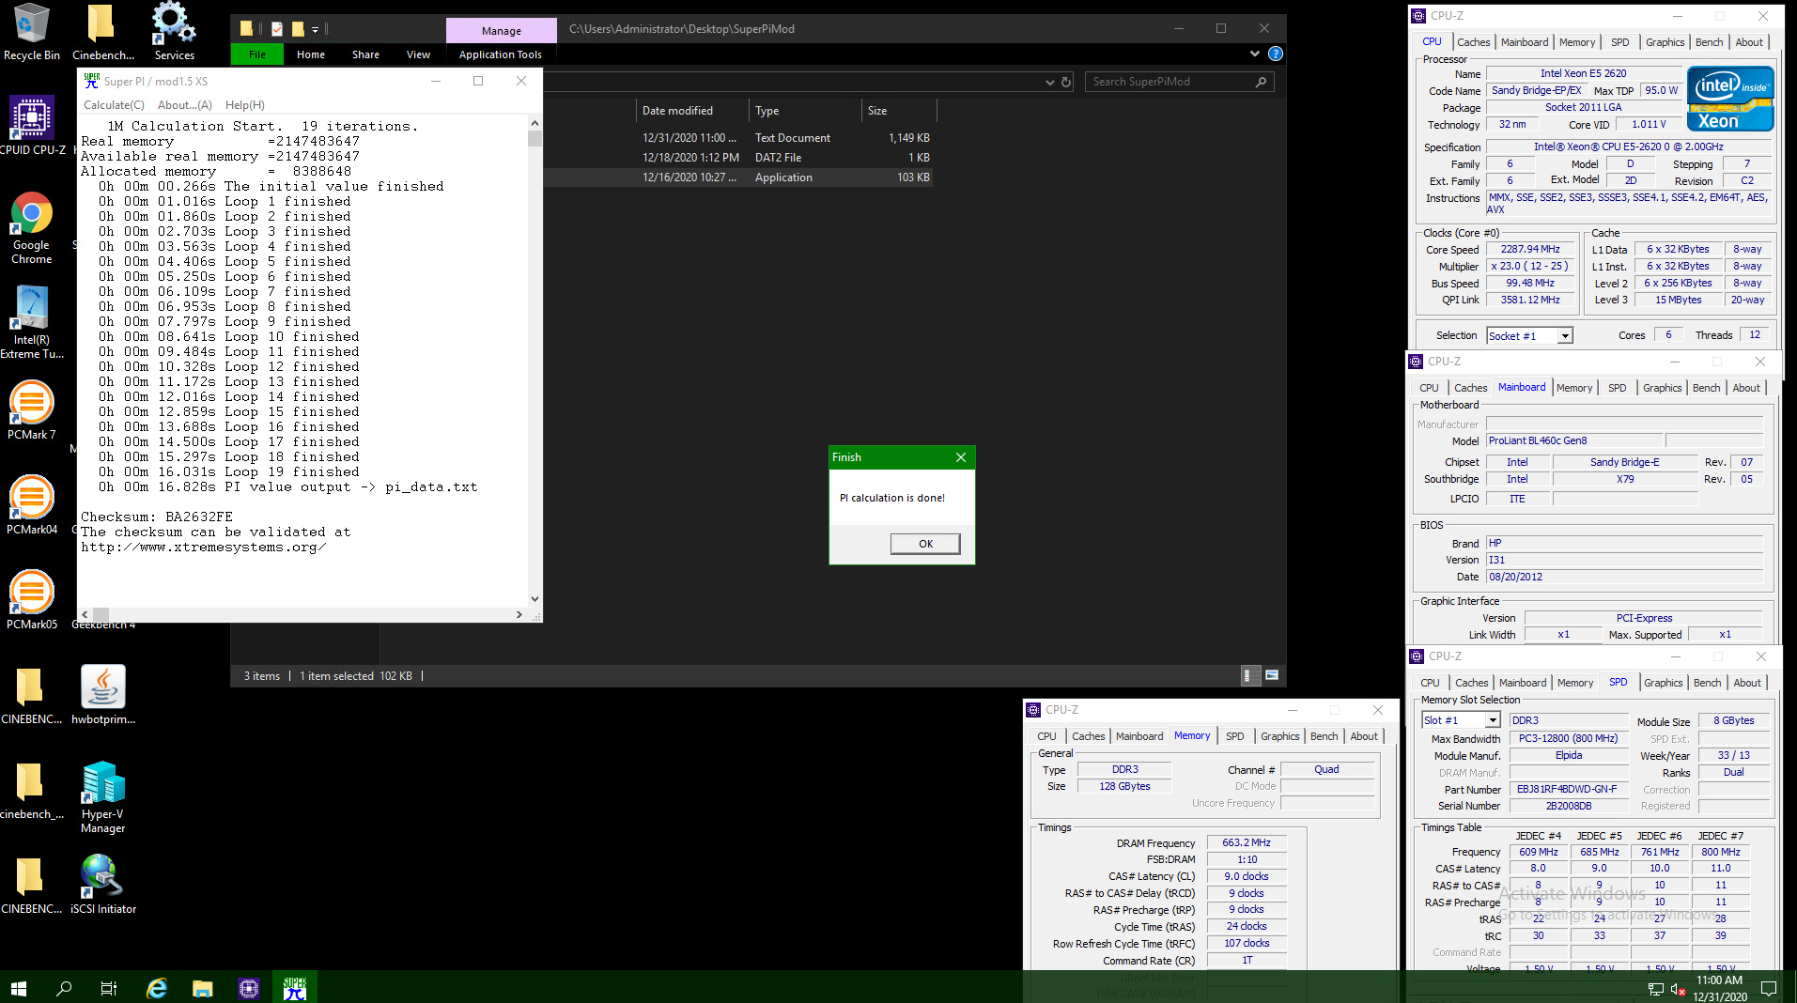The image size is (1797, 1003).
Task: Open quick access toolbar customize arrow
Action: (x=316, y=29)
